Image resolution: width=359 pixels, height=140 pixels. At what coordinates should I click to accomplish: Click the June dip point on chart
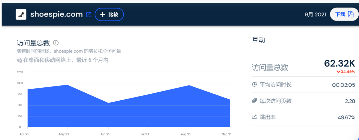pos(108,103)
